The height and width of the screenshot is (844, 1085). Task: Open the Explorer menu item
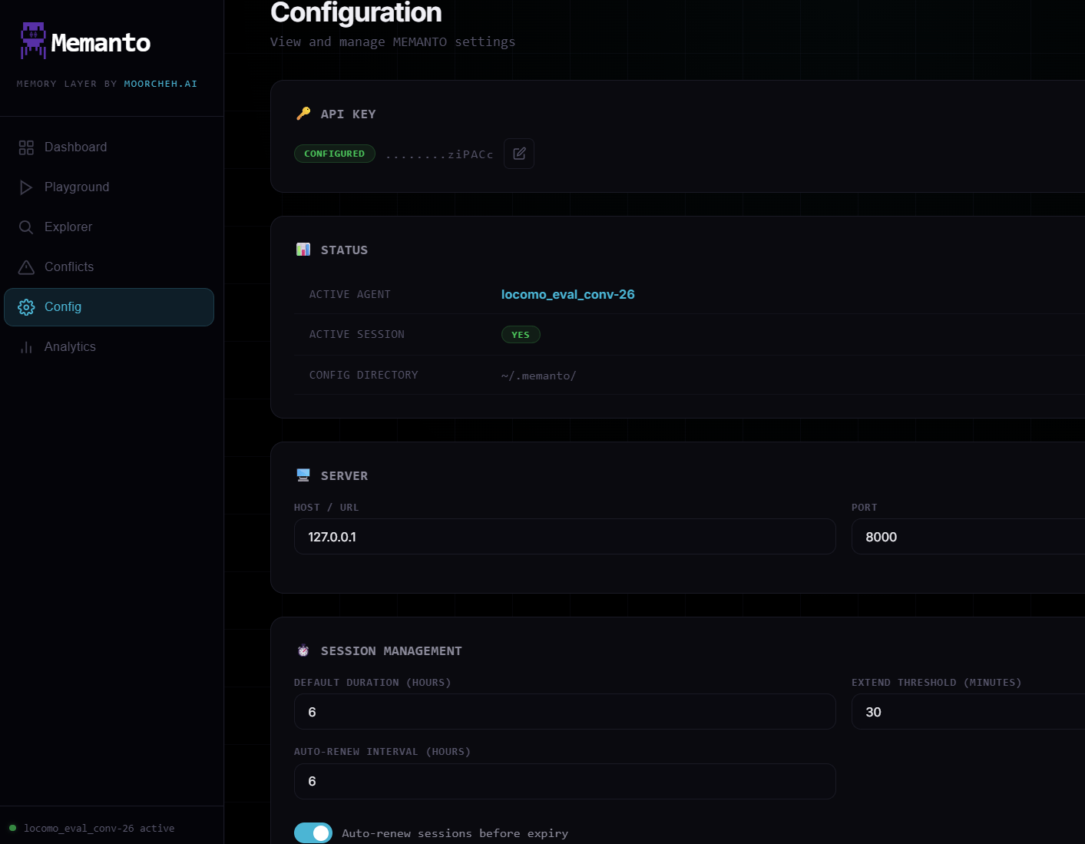(109, 227)
